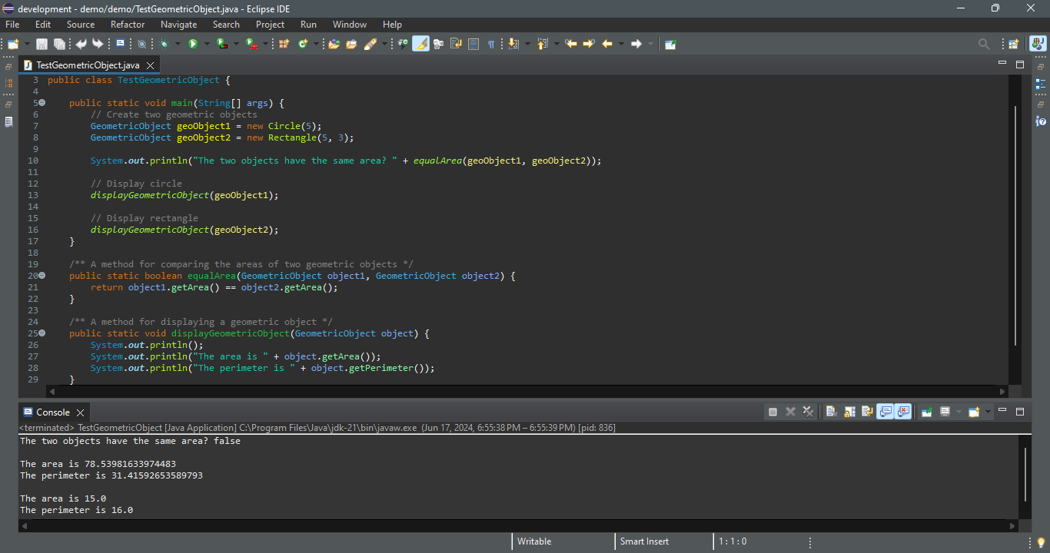Click the Pin Console icon

[x=927, y=412]
